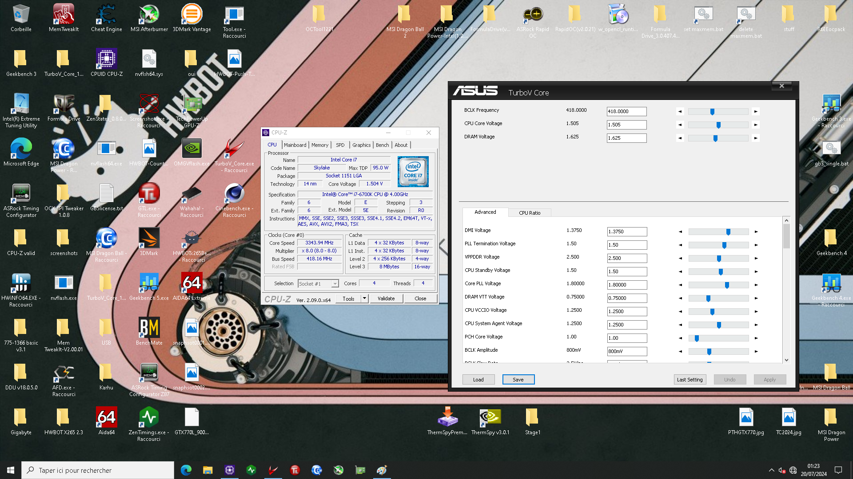The width and height of the screenshot is (853, 479).
Task: Increase VPPDDR Voltage with right arrow
Action: (x=756, y=258)
